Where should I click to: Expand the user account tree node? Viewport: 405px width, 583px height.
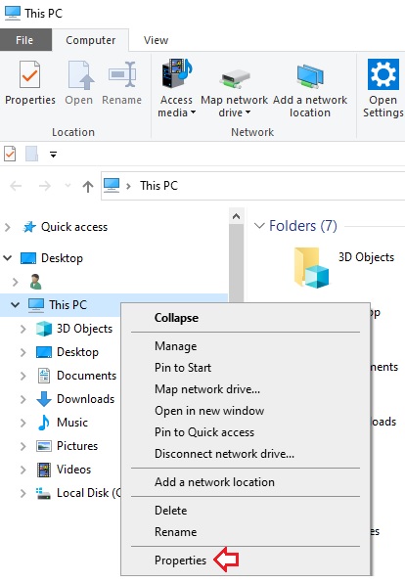coord(16,282)
